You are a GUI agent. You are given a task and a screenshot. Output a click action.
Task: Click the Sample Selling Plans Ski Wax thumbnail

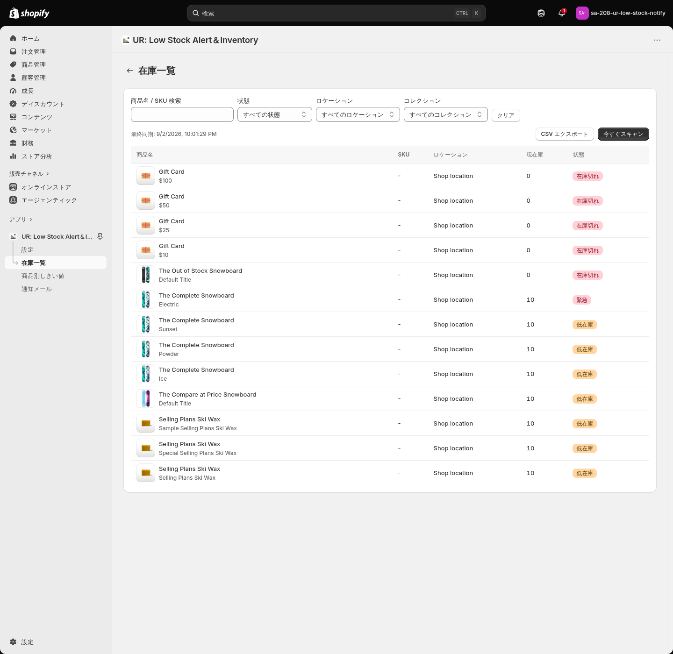pyautogui.click(x=146, y=423)
